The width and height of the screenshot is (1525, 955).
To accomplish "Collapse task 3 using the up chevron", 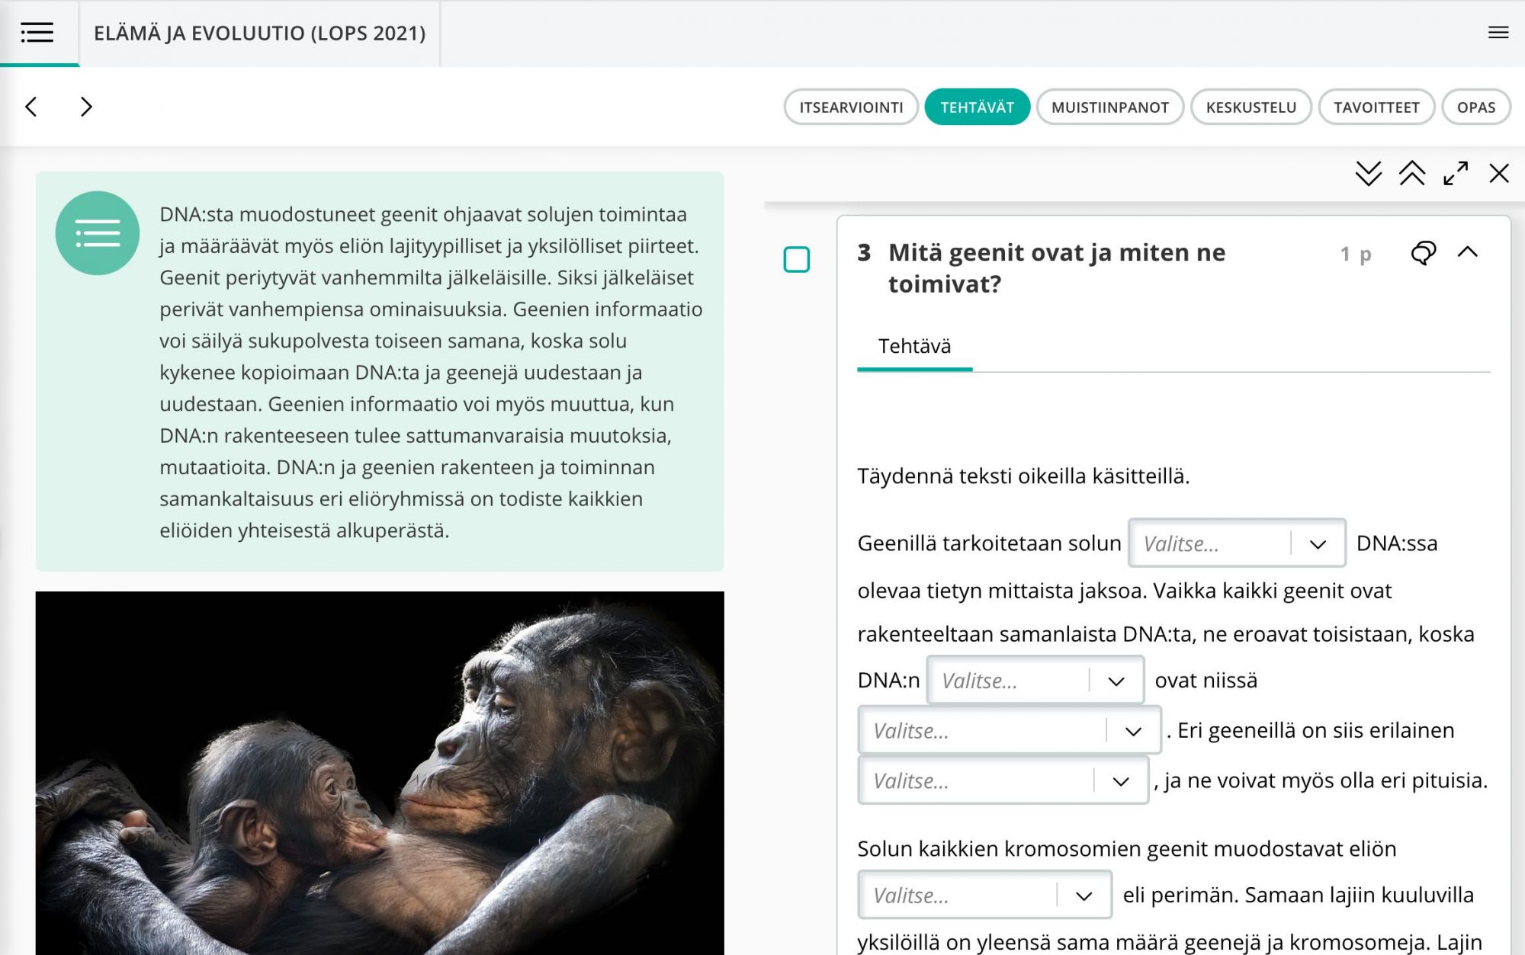I will (x=1467, y=252).
